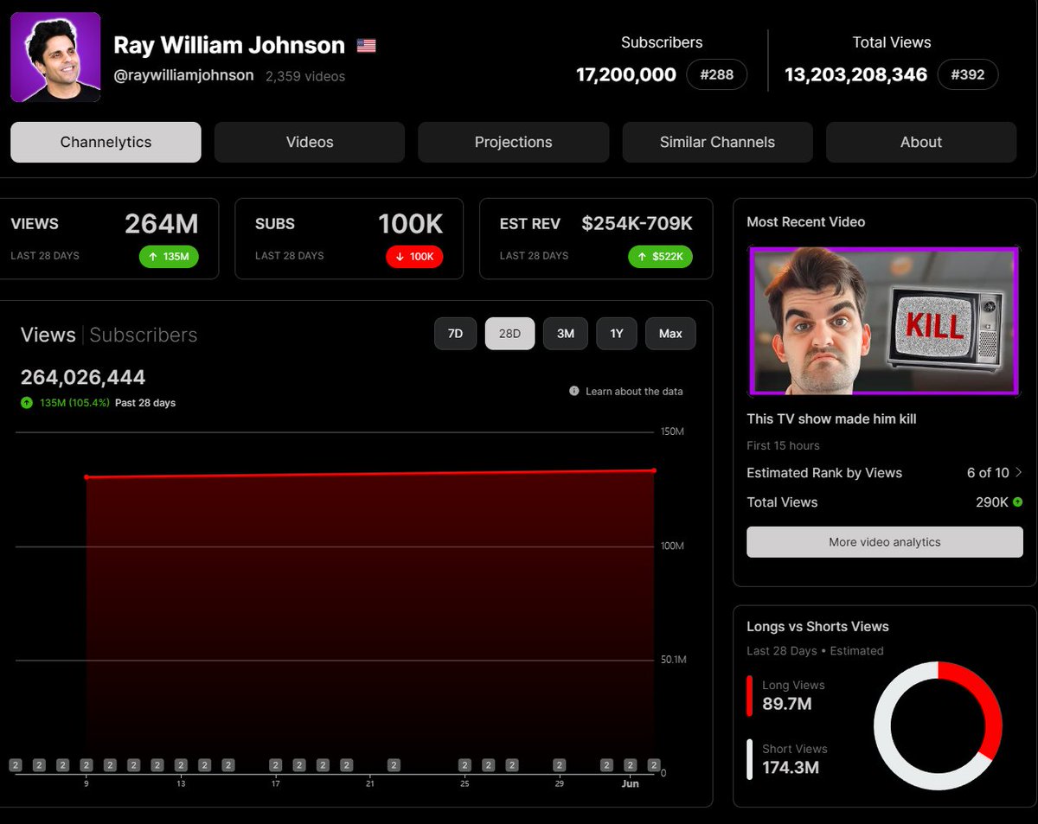Click the First 15 hours label

783,445
